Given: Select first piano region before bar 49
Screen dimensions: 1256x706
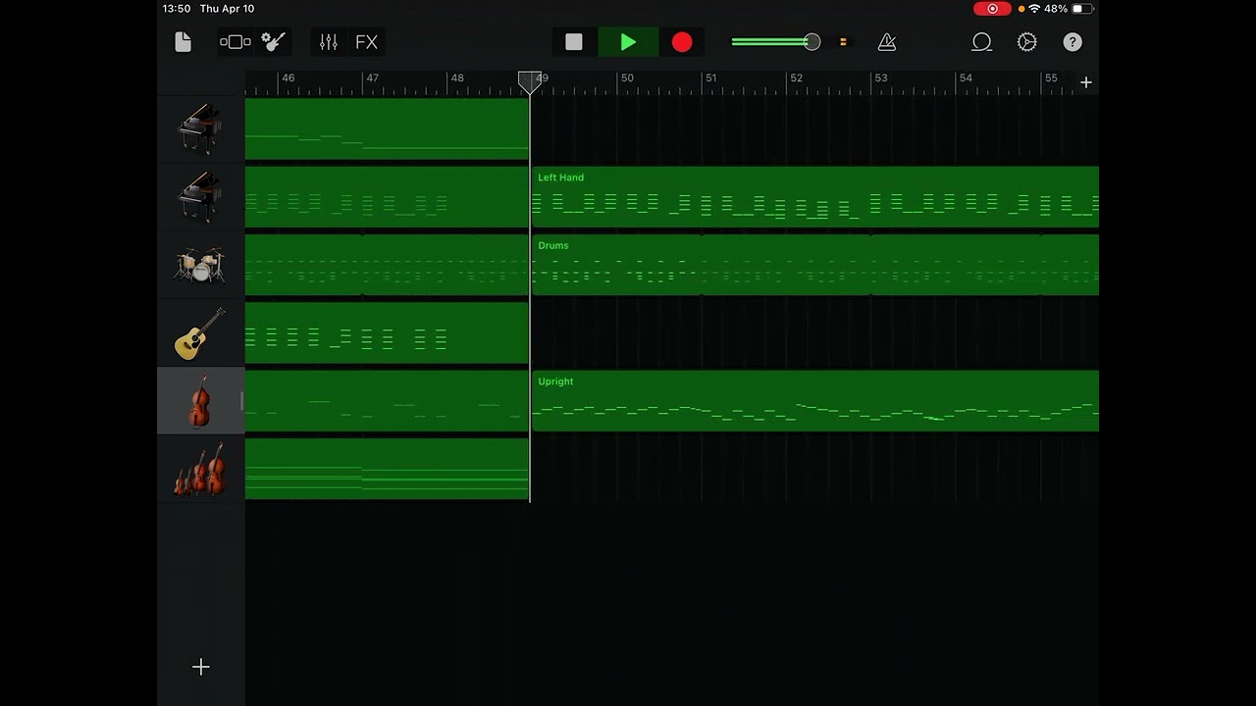Looking at the screenshot, I should click(x=387, y=129).
